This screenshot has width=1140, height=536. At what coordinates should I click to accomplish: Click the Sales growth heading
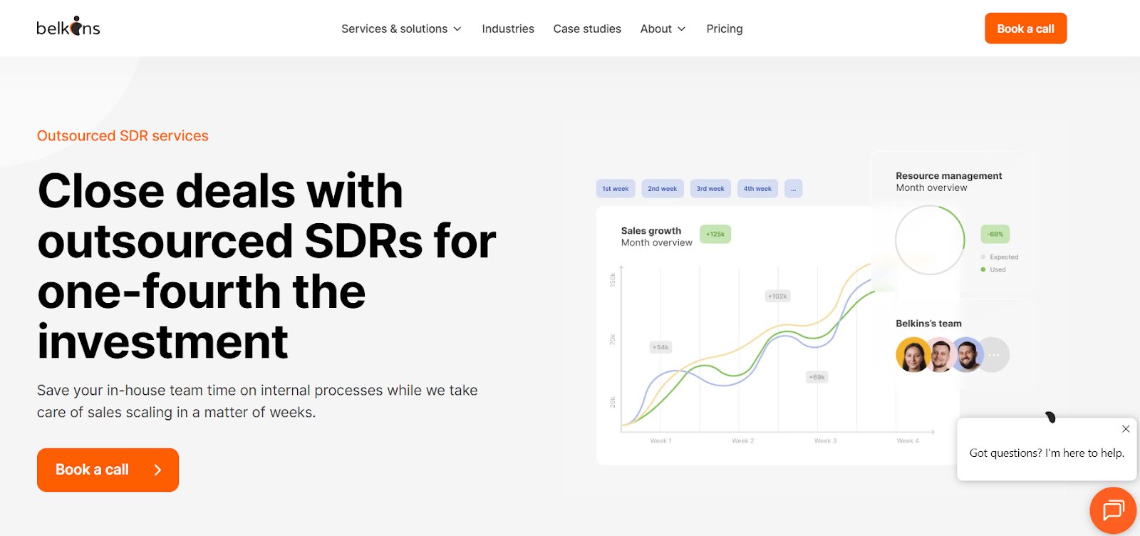[651, 230]
